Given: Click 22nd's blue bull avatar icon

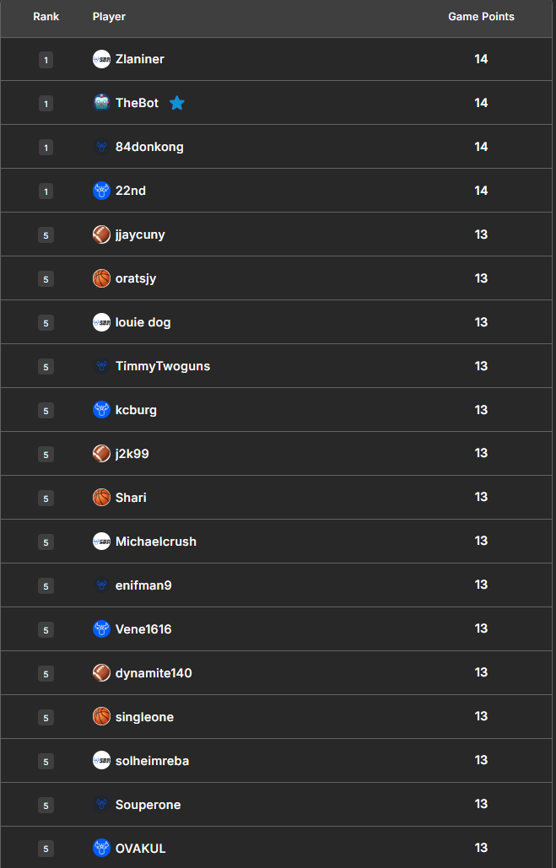Looking at the screenshot, I should point(101,191).
